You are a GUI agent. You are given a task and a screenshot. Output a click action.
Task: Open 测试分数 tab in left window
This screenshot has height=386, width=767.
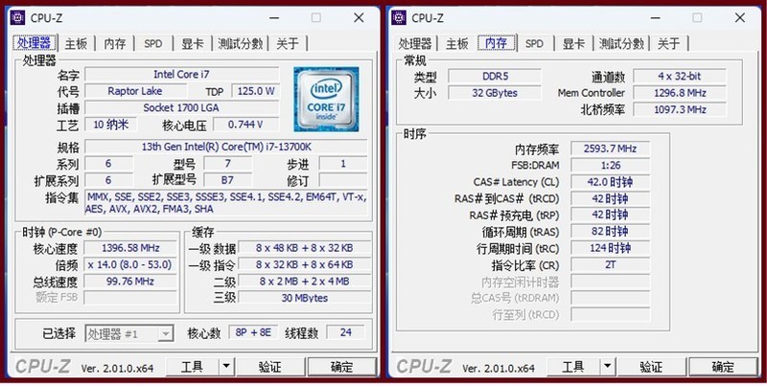[x=241, y=43]
